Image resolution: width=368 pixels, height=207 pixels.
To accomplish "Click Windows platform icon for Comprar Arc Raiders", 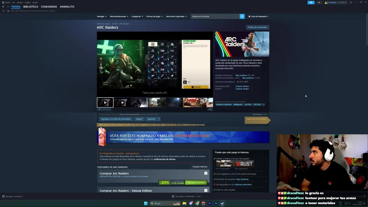I will [x=206, y=173].
